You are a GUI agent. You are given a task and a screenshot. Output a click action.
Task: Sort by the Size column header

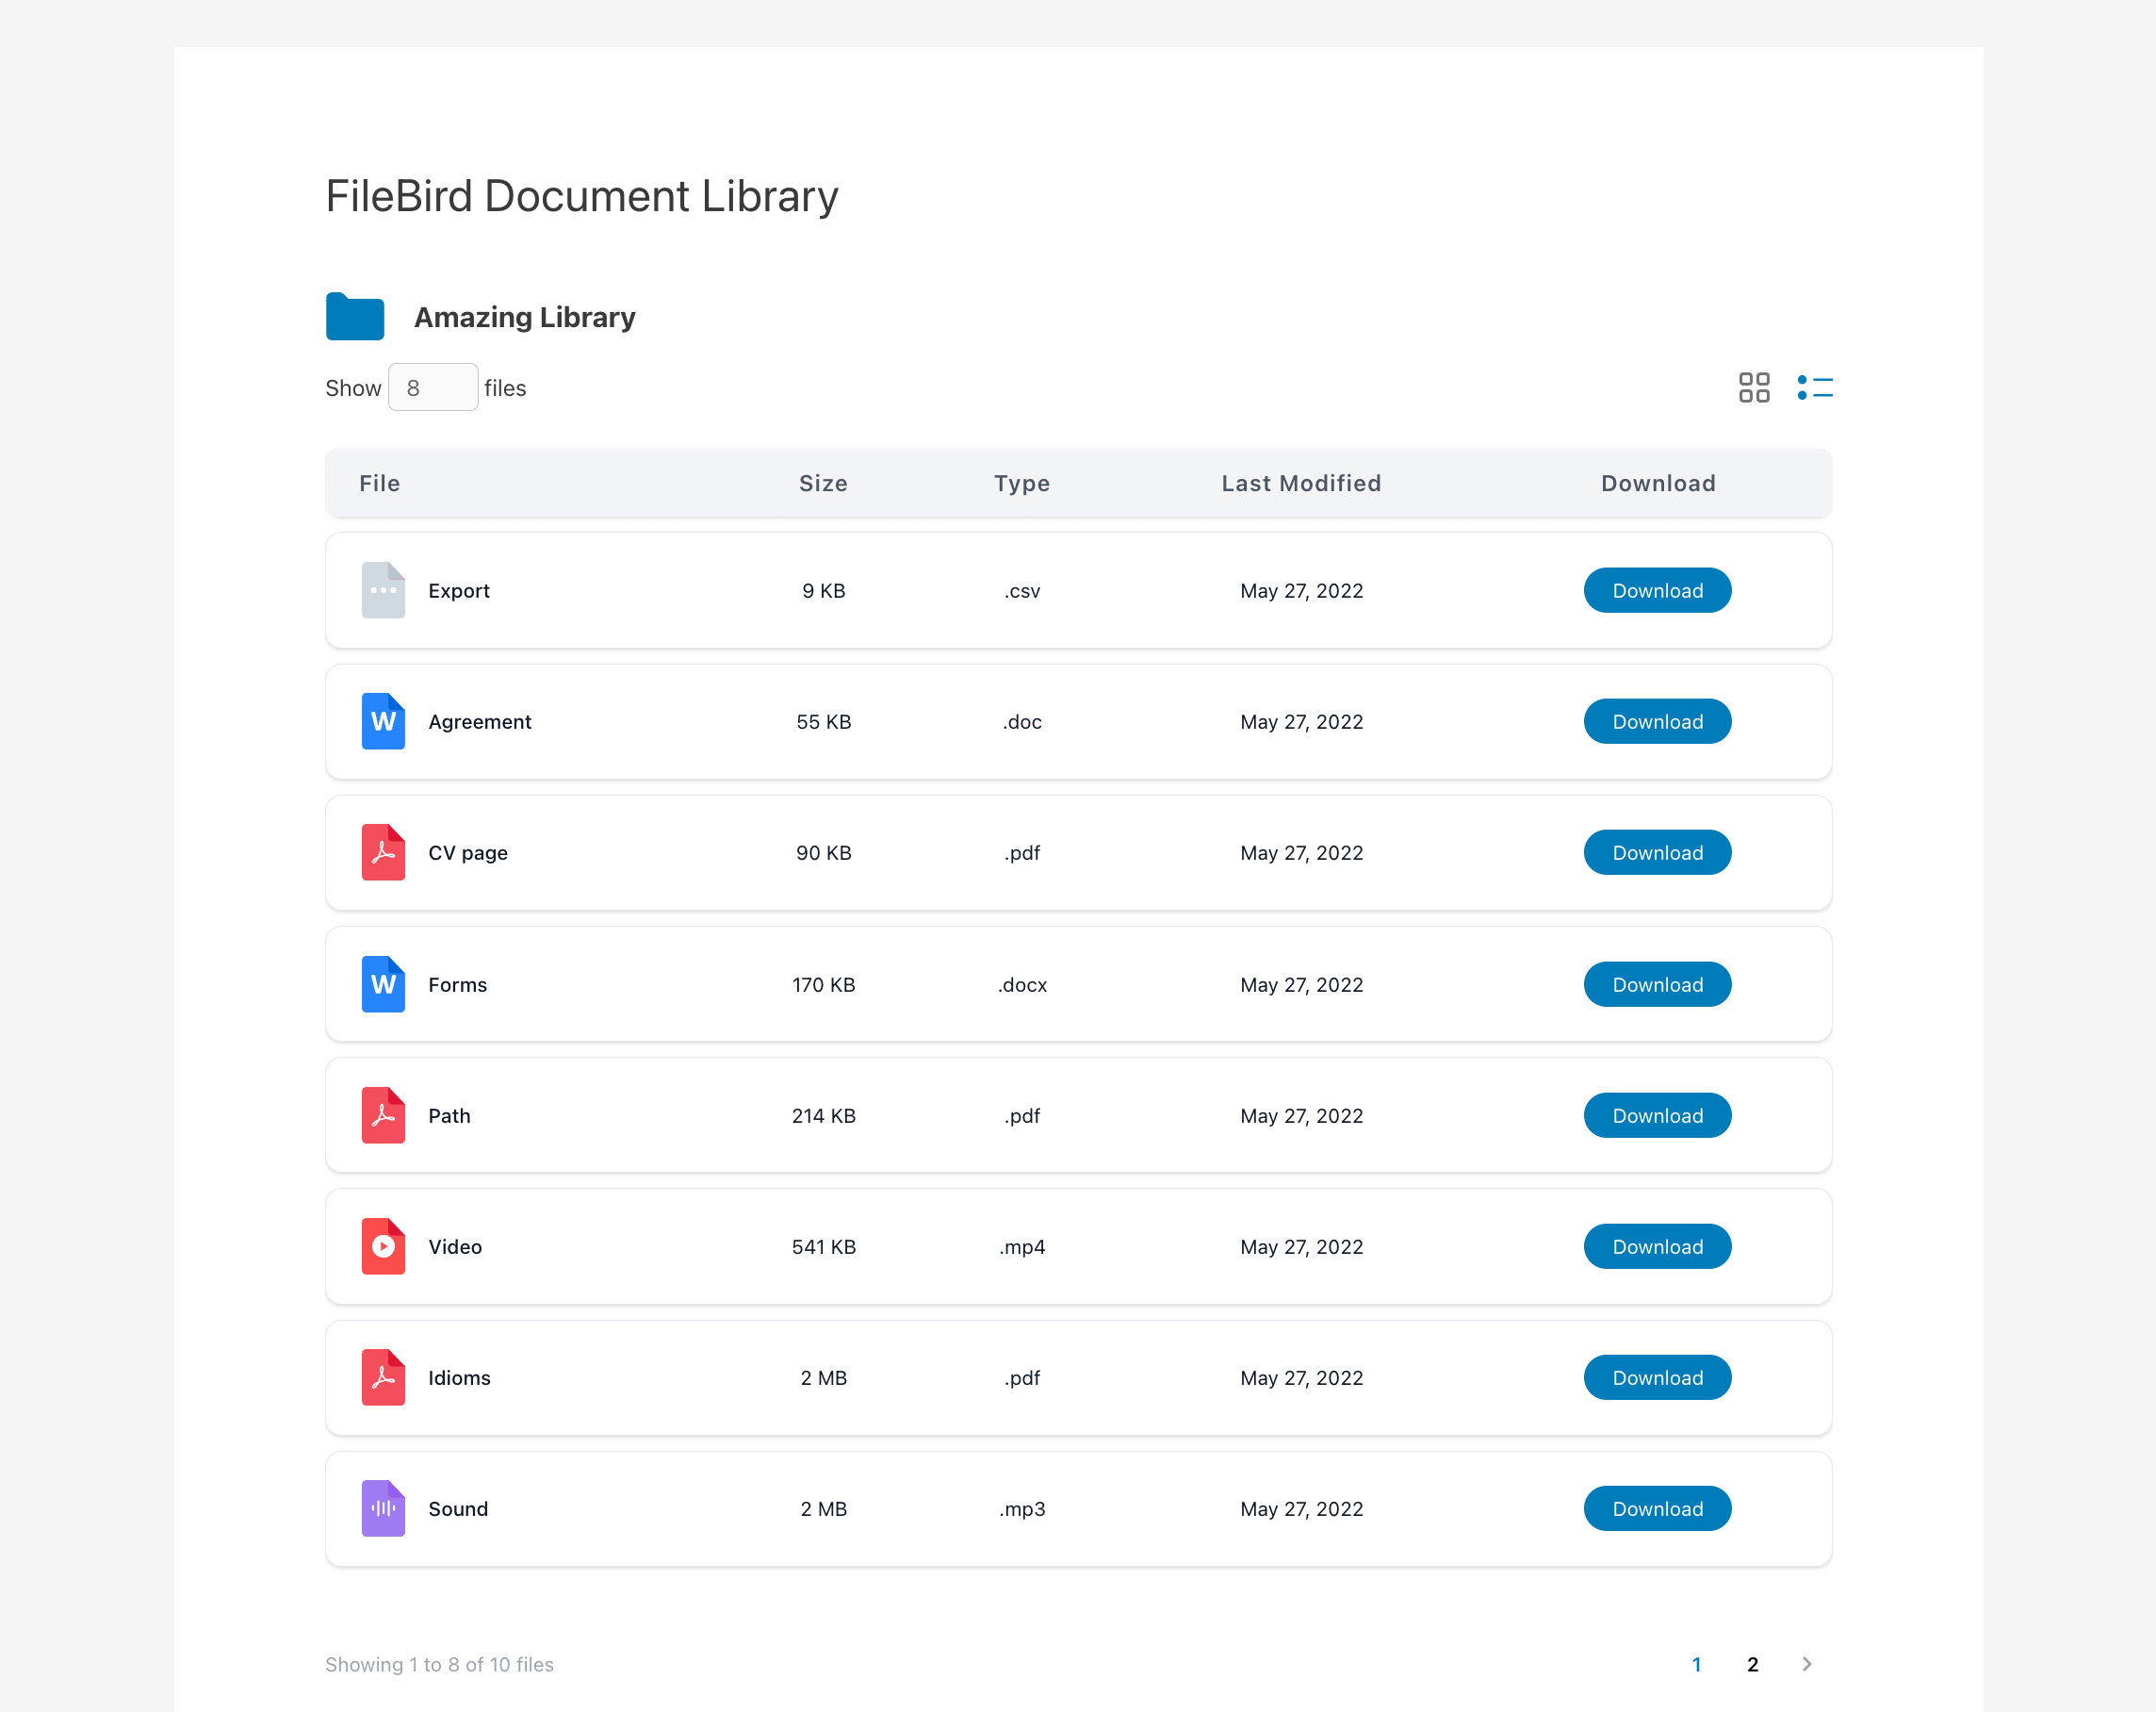[823, 484]
